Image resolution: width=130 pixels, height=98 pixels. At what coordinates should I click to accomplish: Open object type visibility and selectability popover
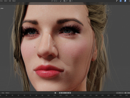[x=117, y=1]
